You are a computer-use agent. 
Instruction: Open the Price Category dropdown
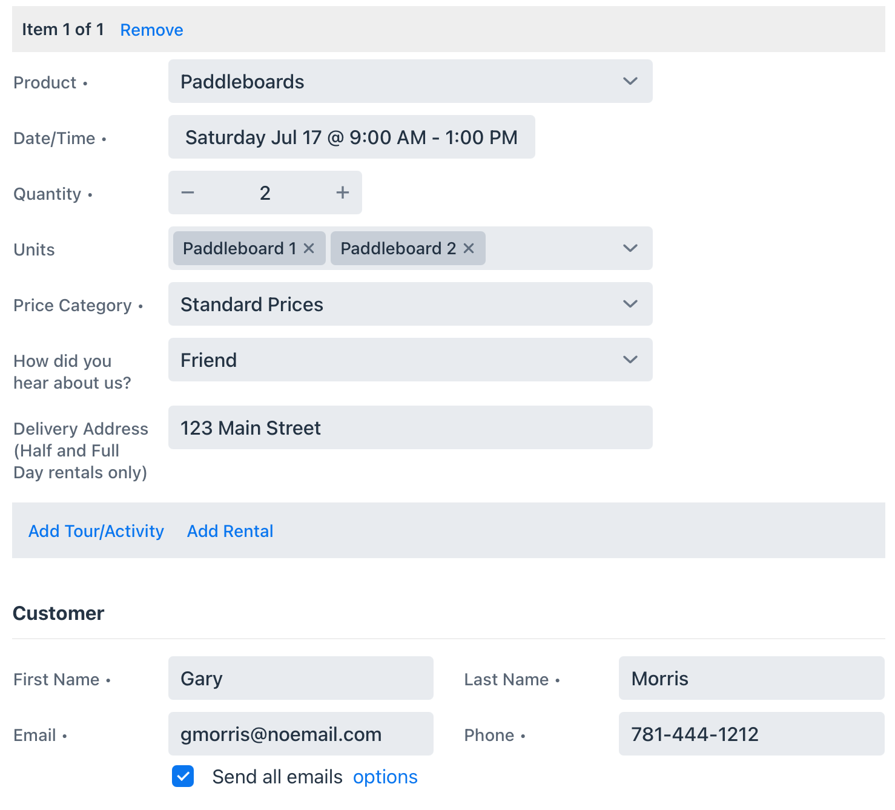[411, 304]
